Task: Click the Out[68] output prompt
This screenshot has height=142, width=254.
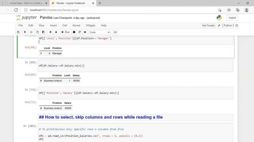Action: pos(31,47)
